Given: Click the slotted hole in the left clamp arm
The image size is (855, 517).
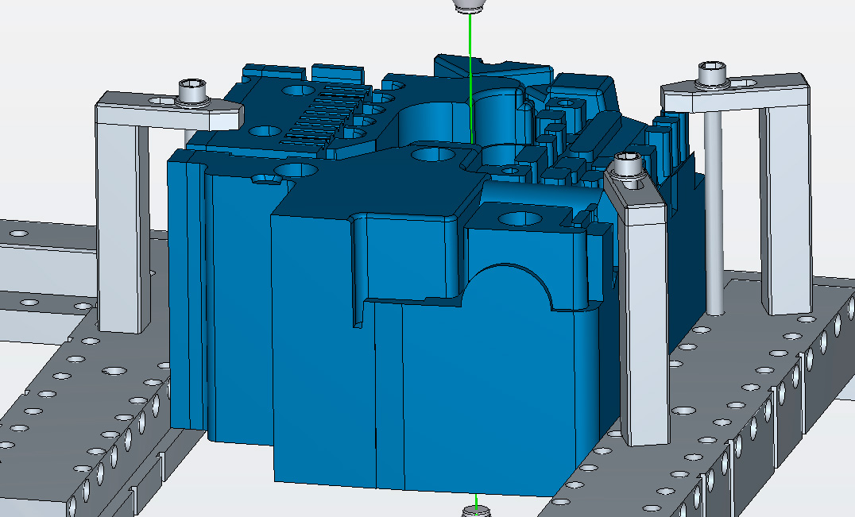Looking at the screenshot, I should coord(163,101).
